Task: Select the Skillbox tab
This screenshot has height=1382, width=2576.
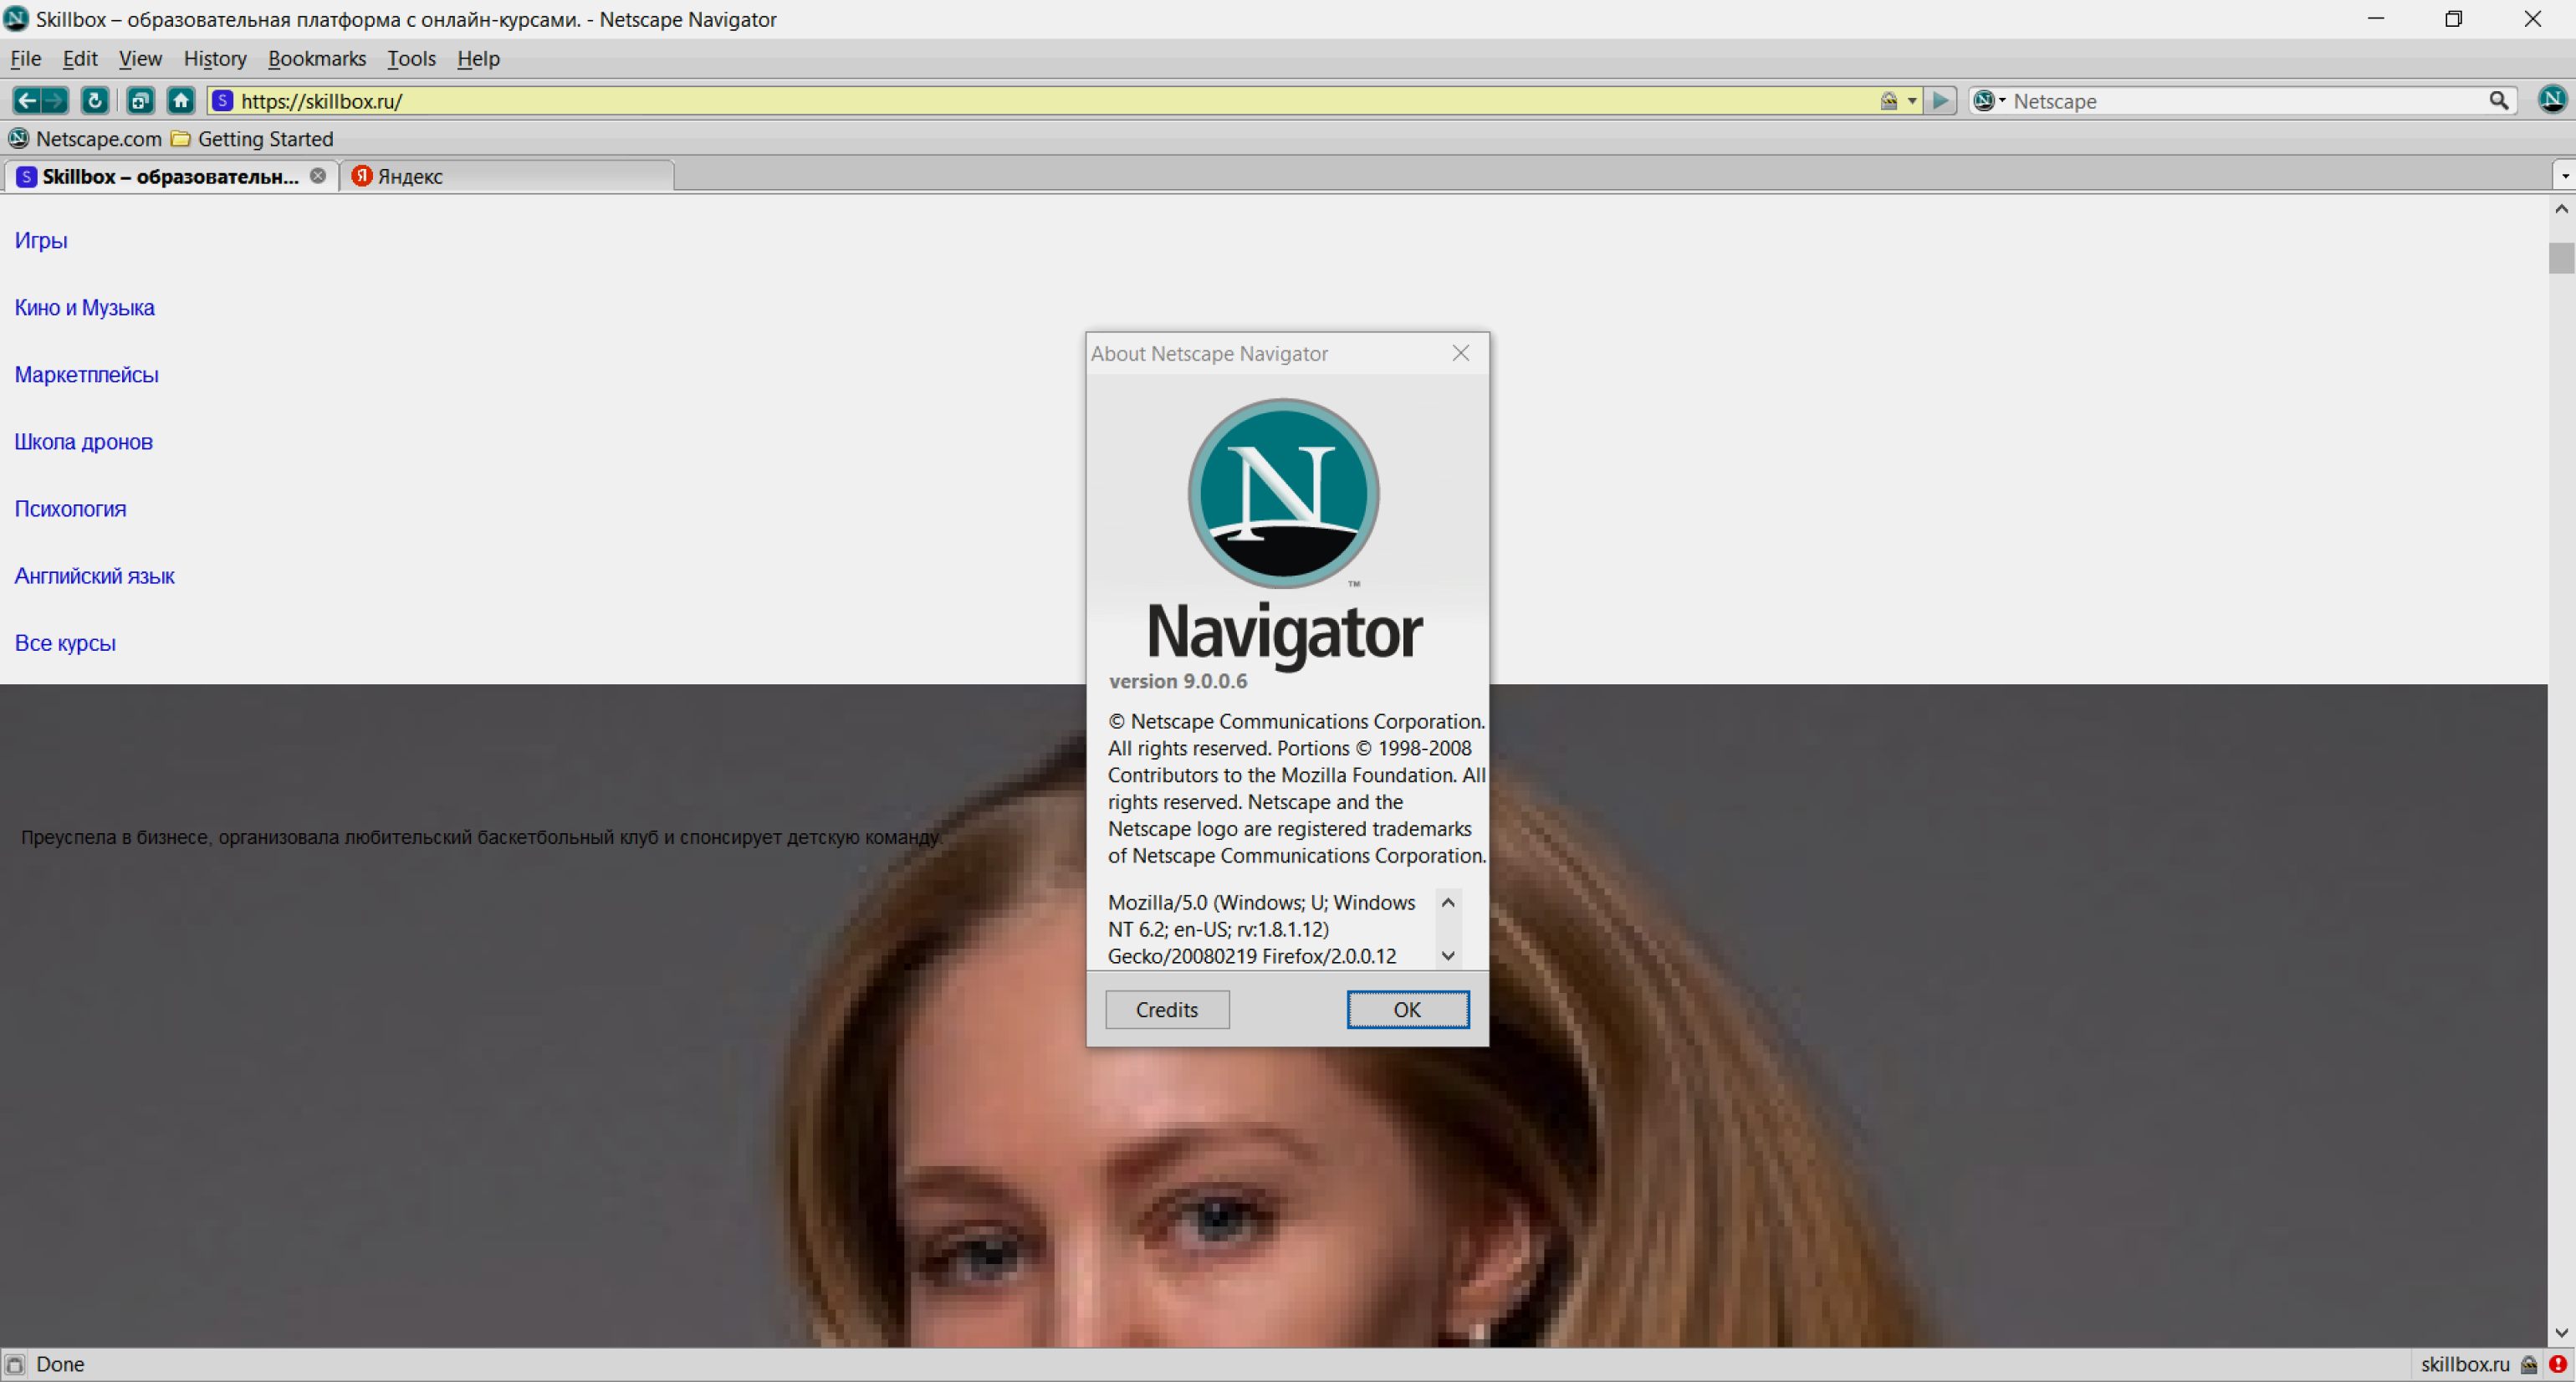Action: click(164, 174)
